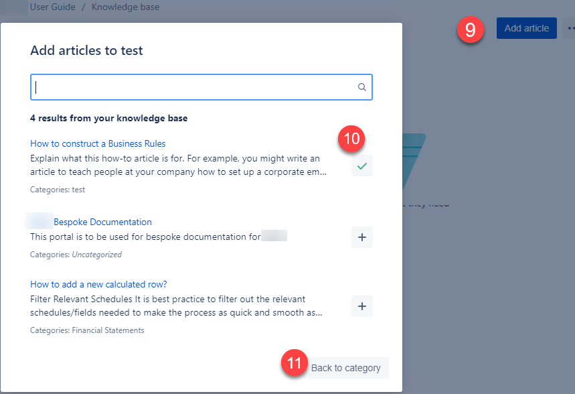Viewport: 575px width, 394px height.
Task: Click the red step 10 marker
Action: [x=351, y=139]
